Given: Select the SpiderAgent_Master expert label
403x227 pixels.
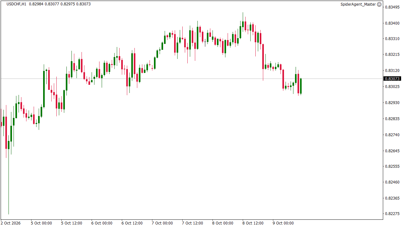Looking at the screenshot, I should [x=358, y=4].
